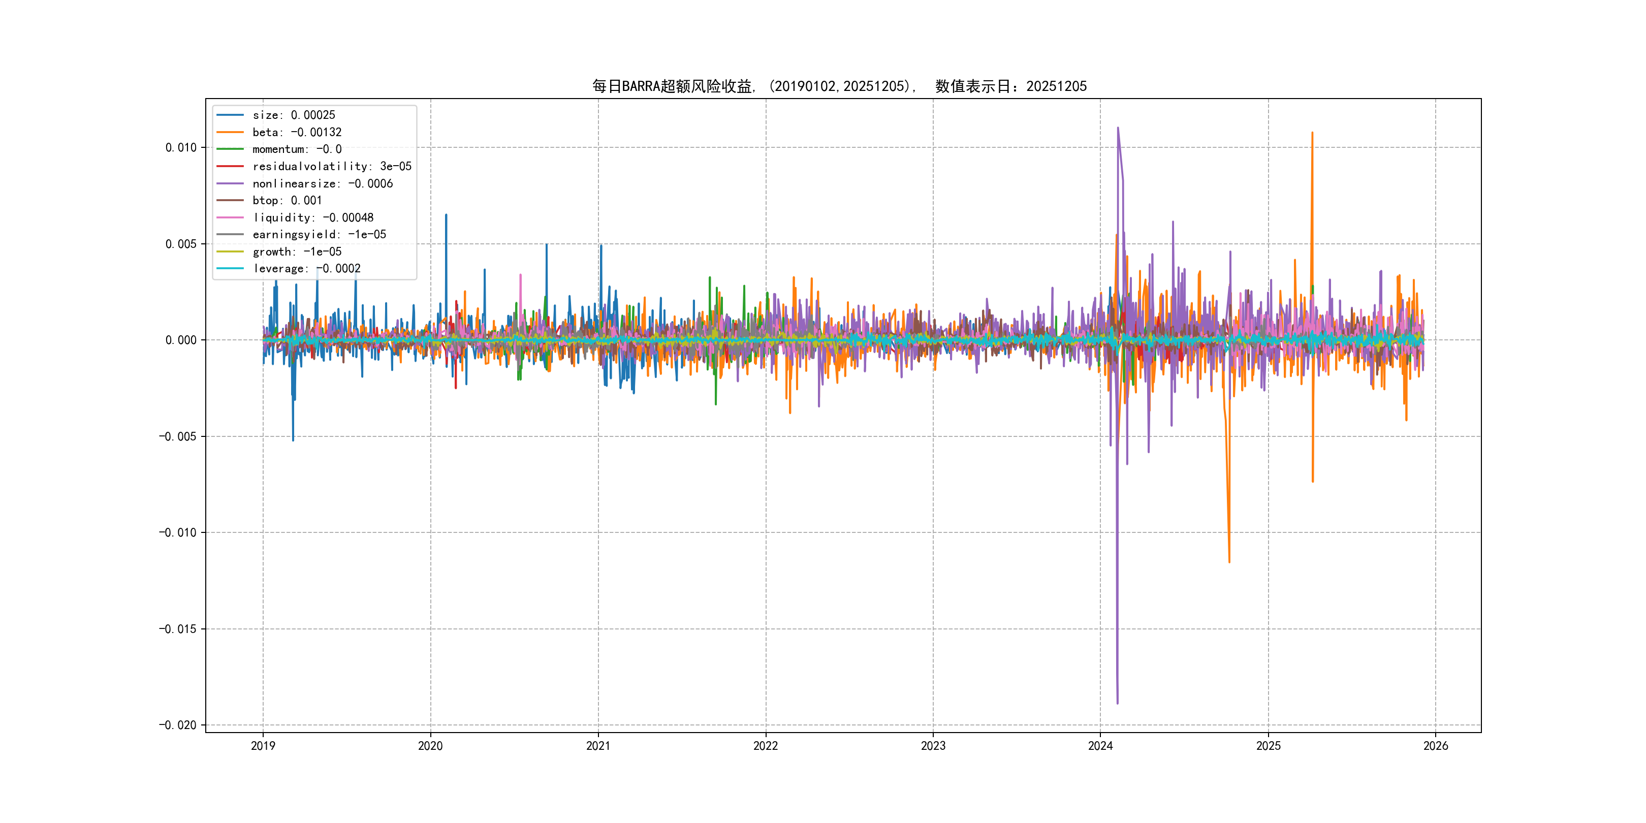1646x823 pixels.
Task: Click the red residualvolatility legend line
Action: coord(230,166)
